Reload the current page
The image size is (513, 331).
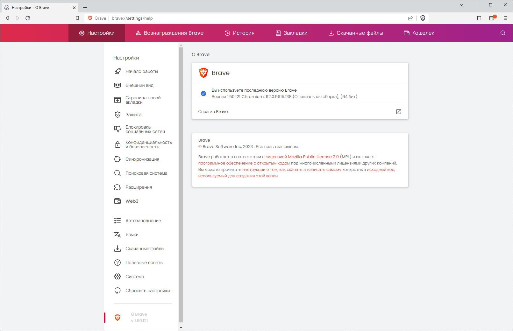28,18
